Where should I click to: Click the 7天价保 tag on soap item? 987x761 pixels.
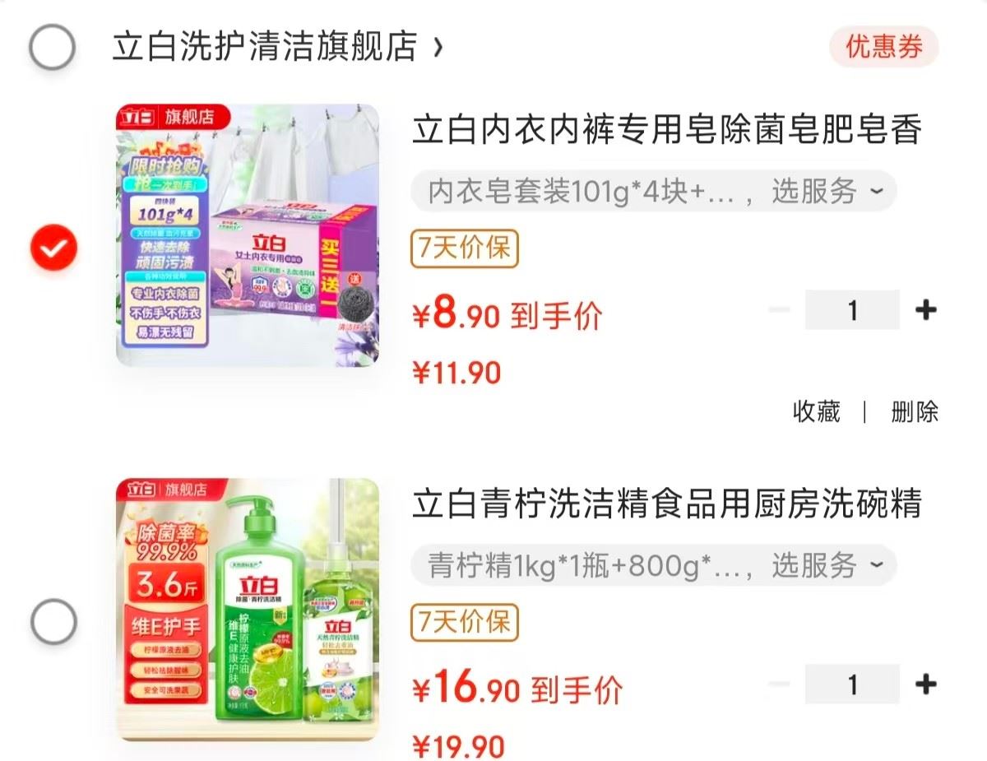click(465, 248)
